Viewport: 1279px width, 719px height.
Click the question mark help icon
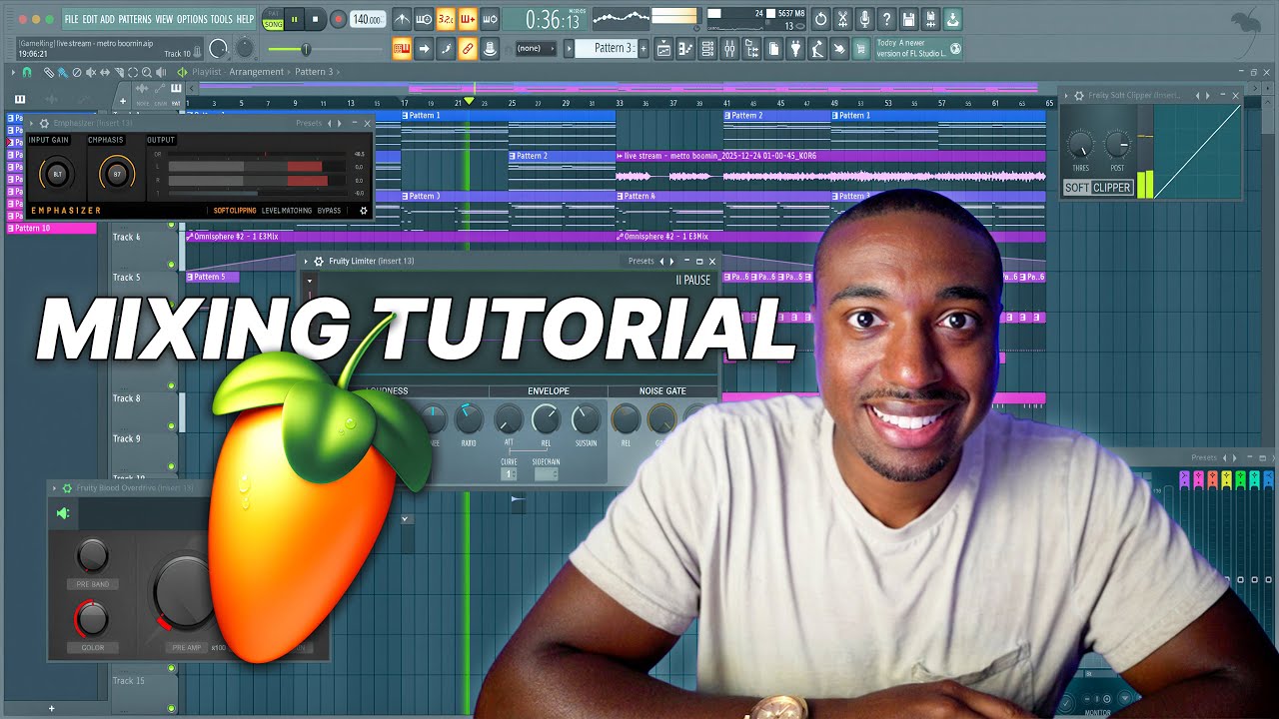coord(886,19)
